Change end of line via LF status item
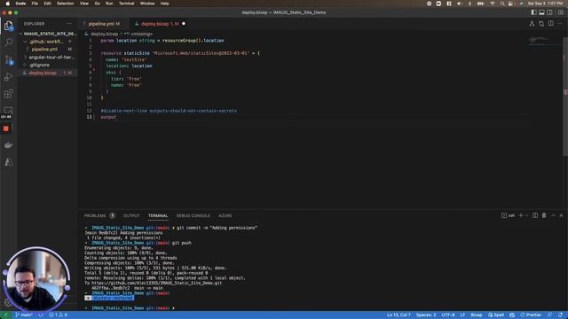The height and width of the screenshot is (319, 568). (x=462, y=315)
